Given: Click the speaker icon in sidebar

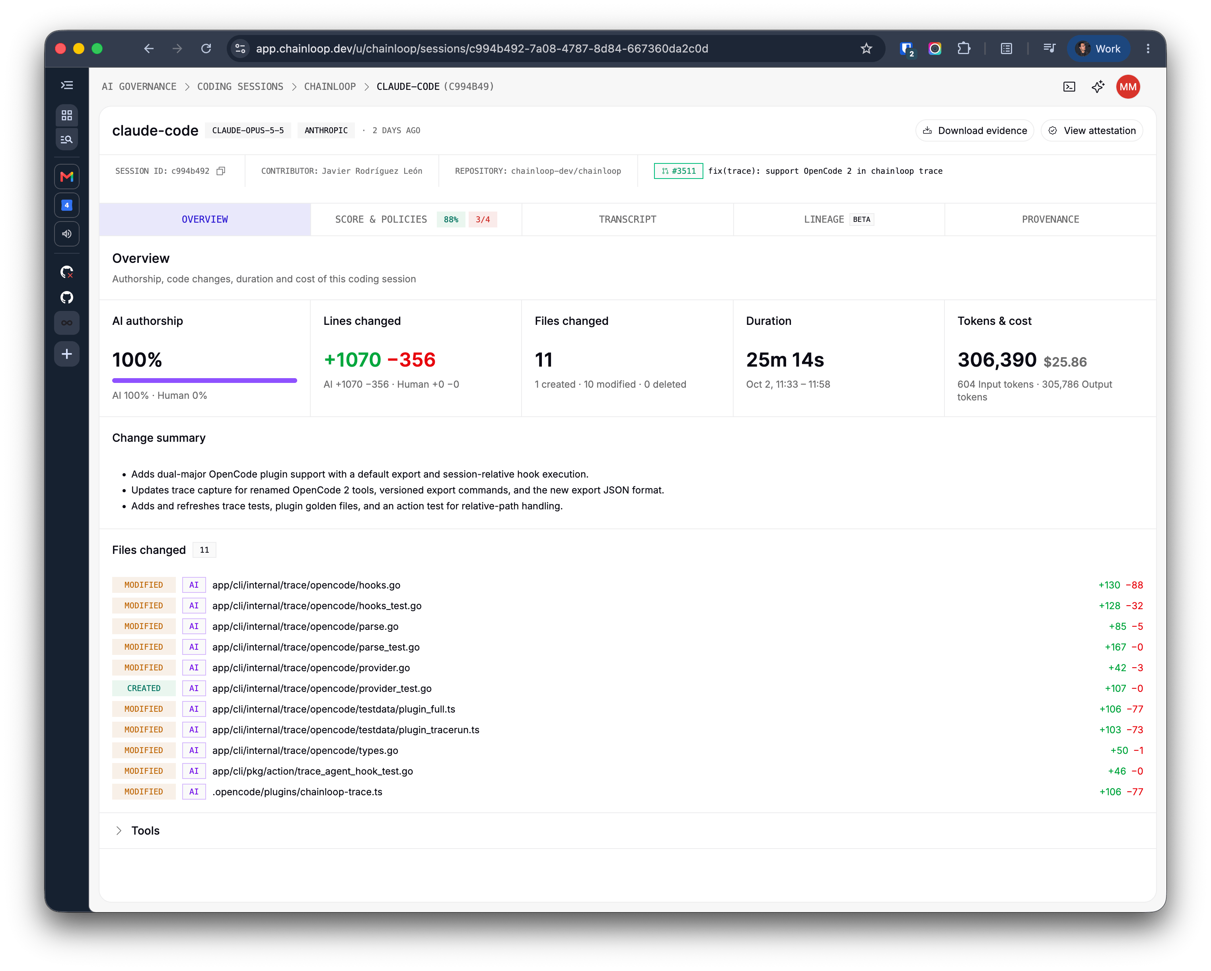Looking at the screenshot, I should tap(67, 234).
